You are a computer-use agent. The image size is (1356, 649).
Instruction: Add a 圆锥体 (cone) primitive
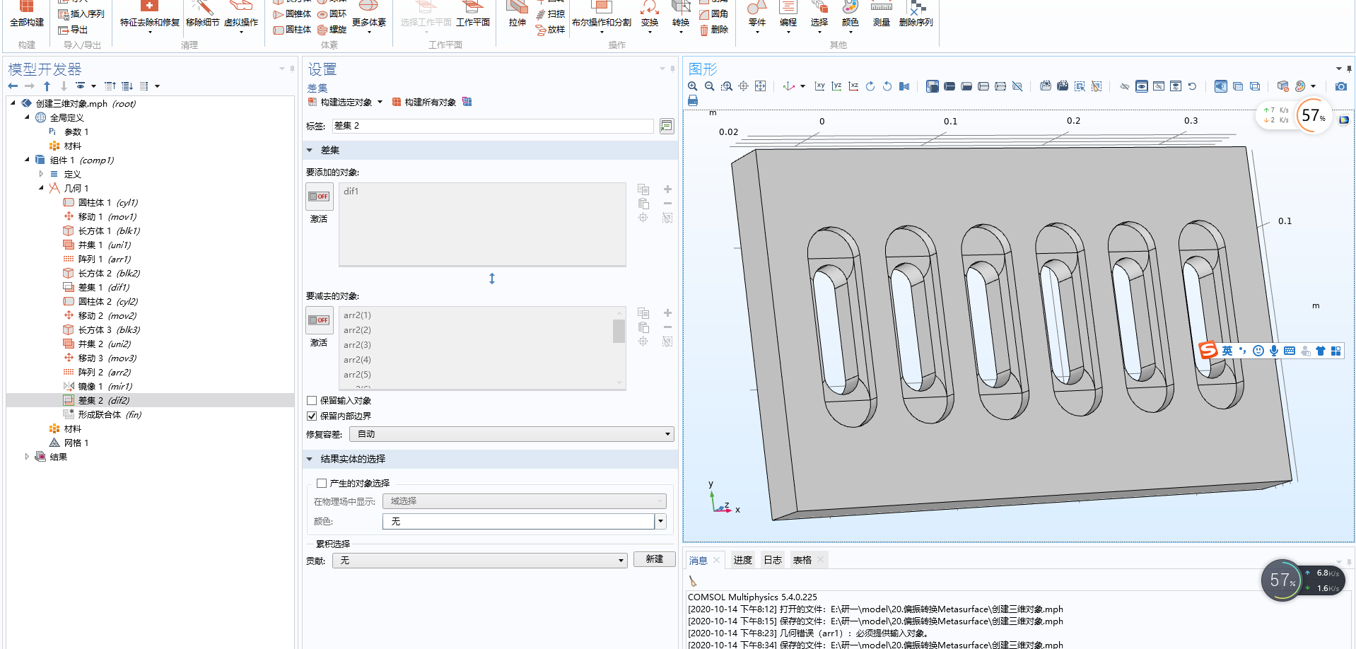coord(292,14)
